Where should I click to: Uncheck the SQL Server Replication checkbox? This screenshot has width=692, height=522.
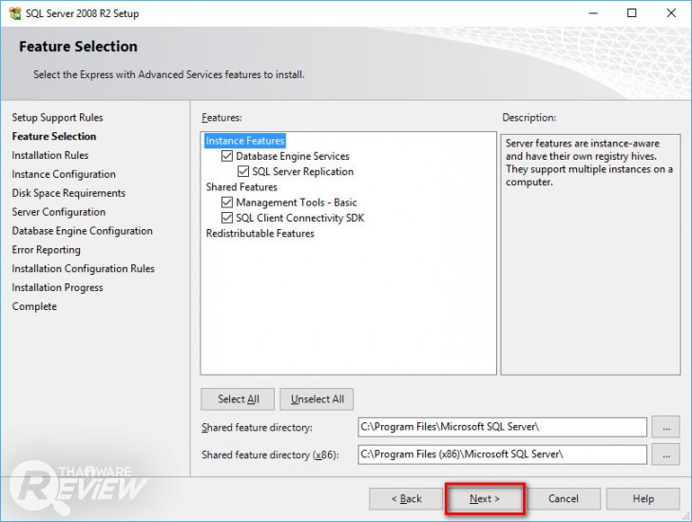(243, 171)
